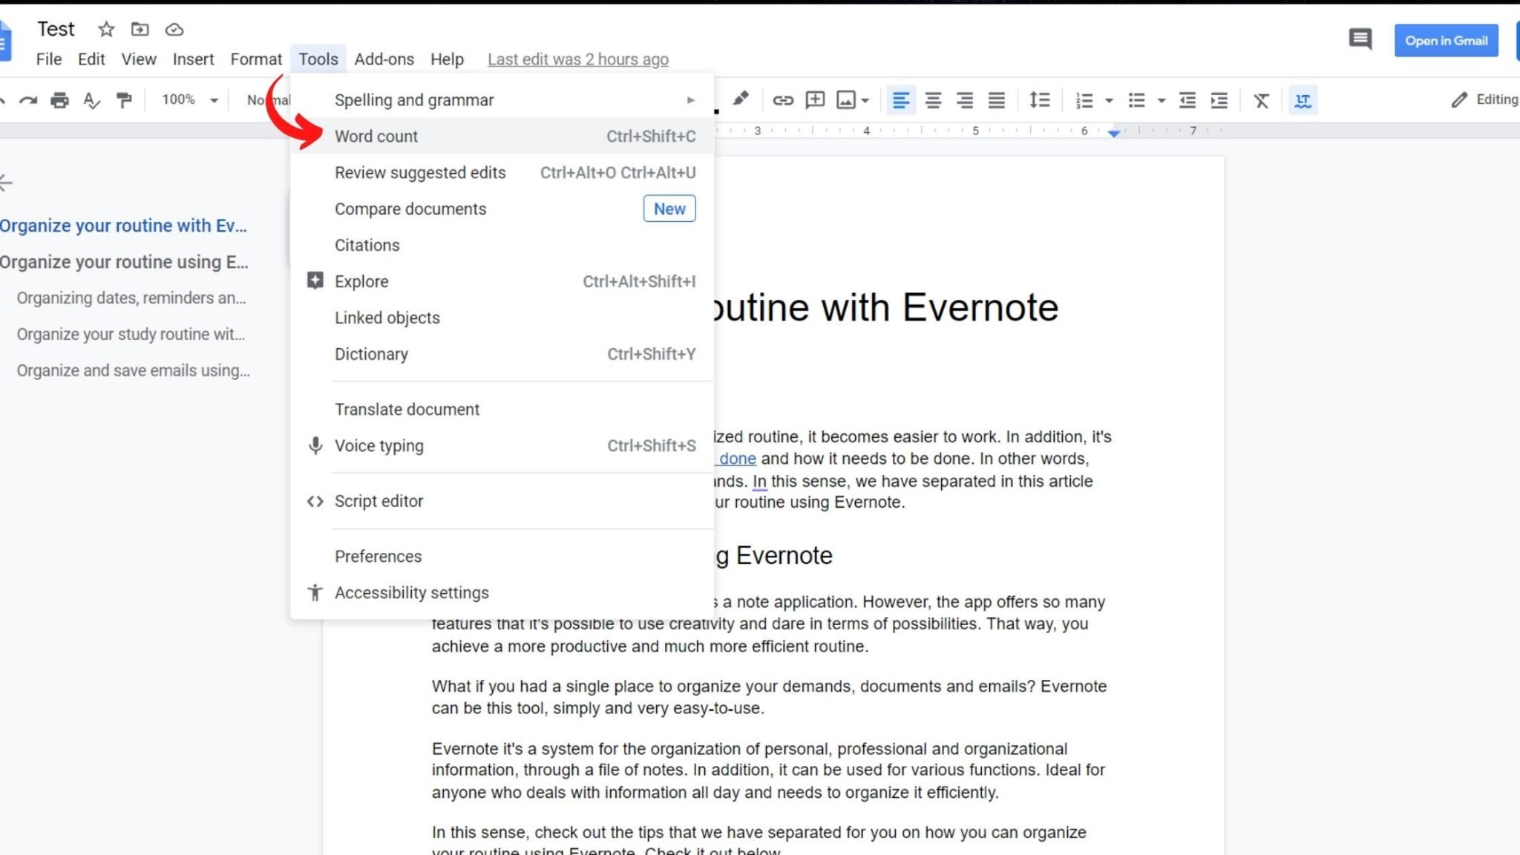1520x855 pixels.
Task: Apply numbered list
Action: (x=1084, y=100)
